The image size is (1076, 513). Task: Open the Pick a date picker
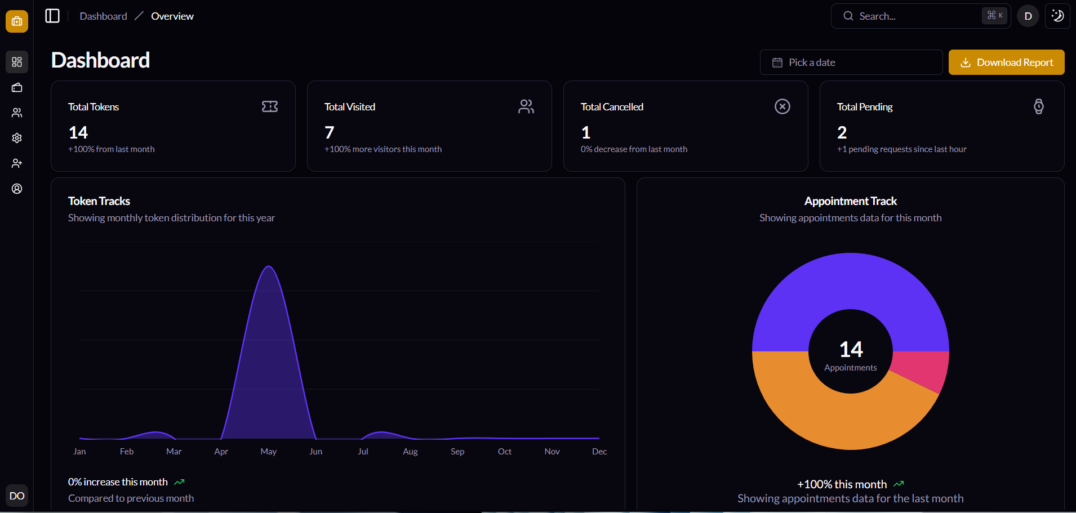click(x=851, y=63)
